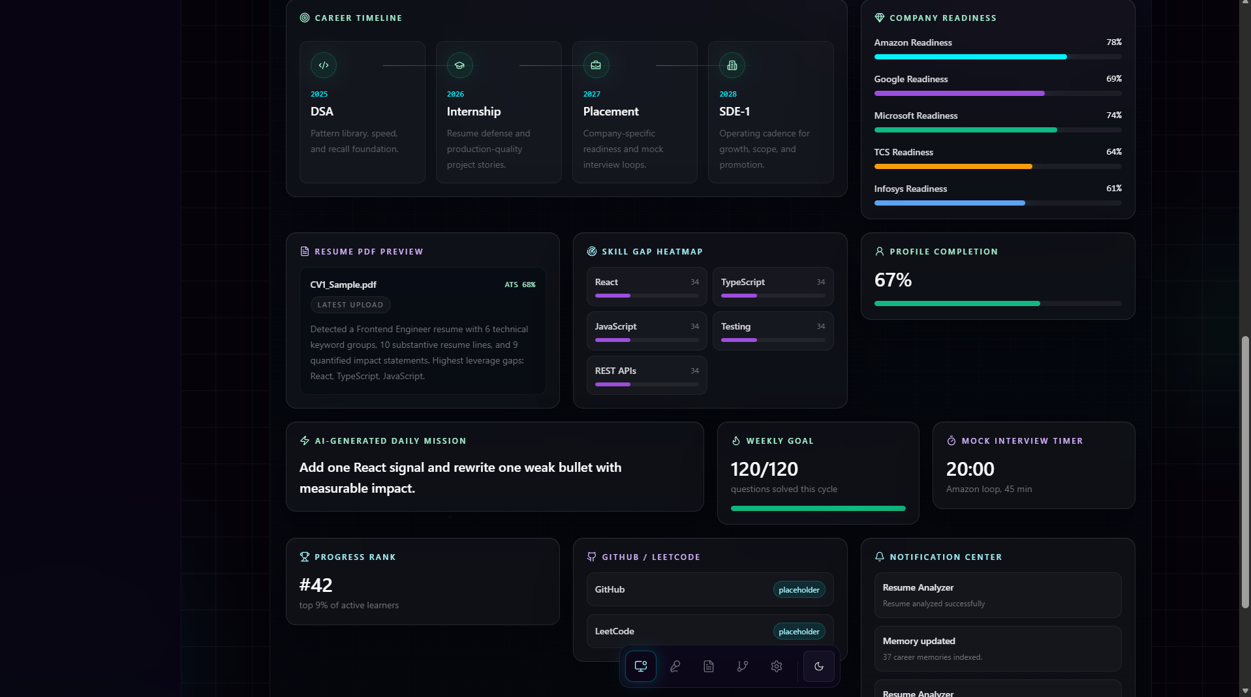Open settings gear in bottom dock
1251x697 pixels.
point(777,666)
